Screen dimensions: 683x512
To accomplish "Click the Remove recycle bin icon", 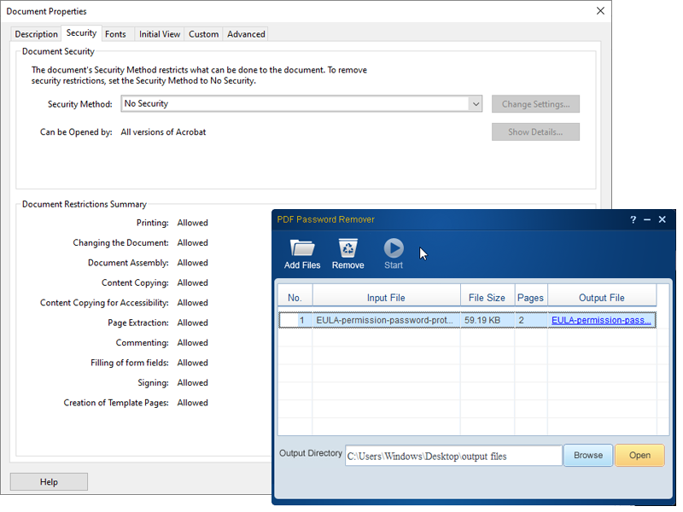I will [348, 248].
